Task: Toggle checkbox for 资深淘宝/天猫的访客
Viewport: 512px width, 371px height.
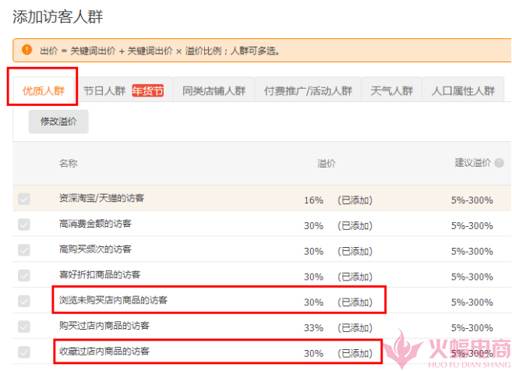Action: (x=24, y=200)
